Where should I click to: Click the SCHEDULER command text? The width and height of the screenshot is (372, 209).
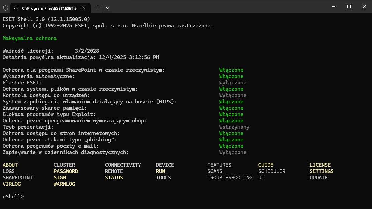point(272,171)
